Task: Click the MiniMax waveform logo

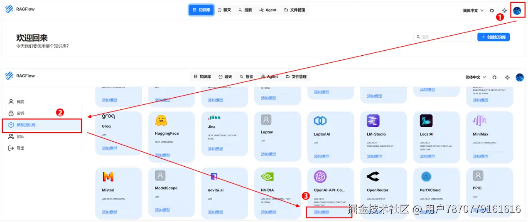Action: point(479,121)
